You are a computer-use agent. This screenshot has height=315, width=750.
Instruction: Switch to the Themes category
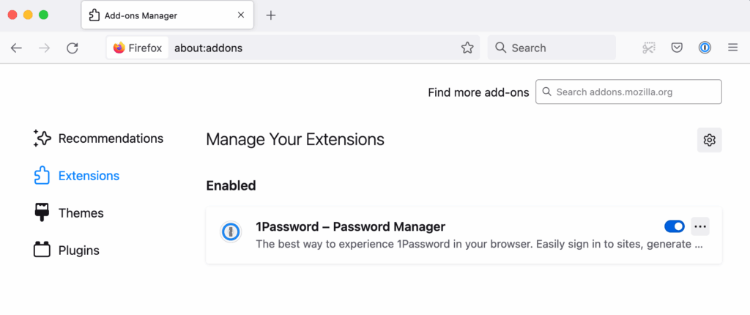pos(68,213)
